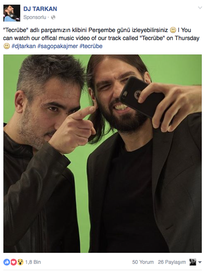Open the #djtarkan hashtag
This screenshot has height=271, width=206.
pos(24,46)
